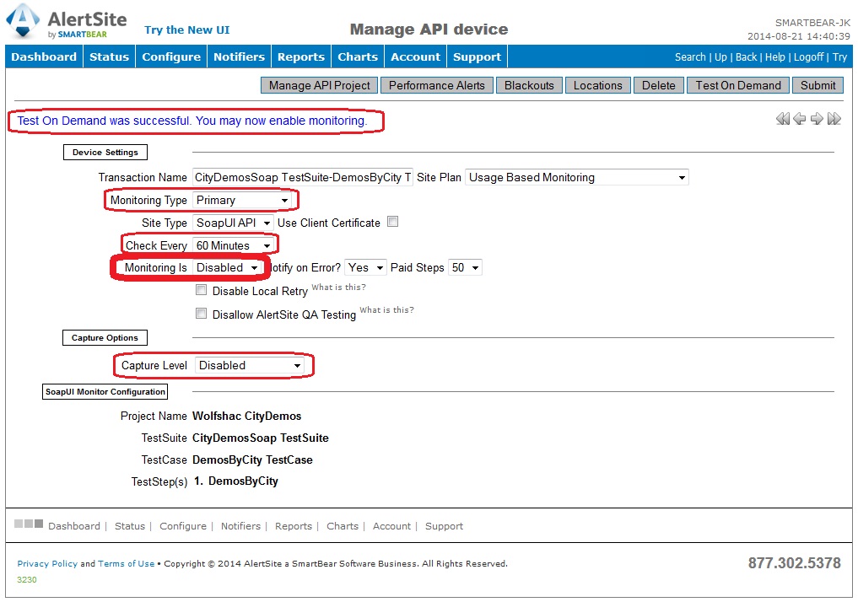Open the Capture Level dropdown
The width and height of the screenshot is (858, 602).
[x=250, y=365]
